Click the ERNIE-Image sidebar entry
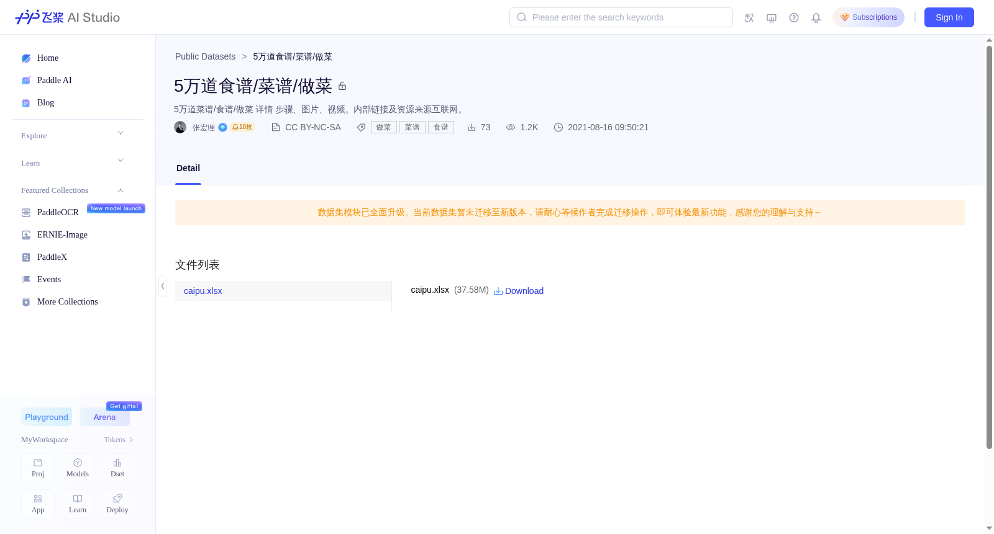This screenshot has width=994, height=534. pos(62,235)
